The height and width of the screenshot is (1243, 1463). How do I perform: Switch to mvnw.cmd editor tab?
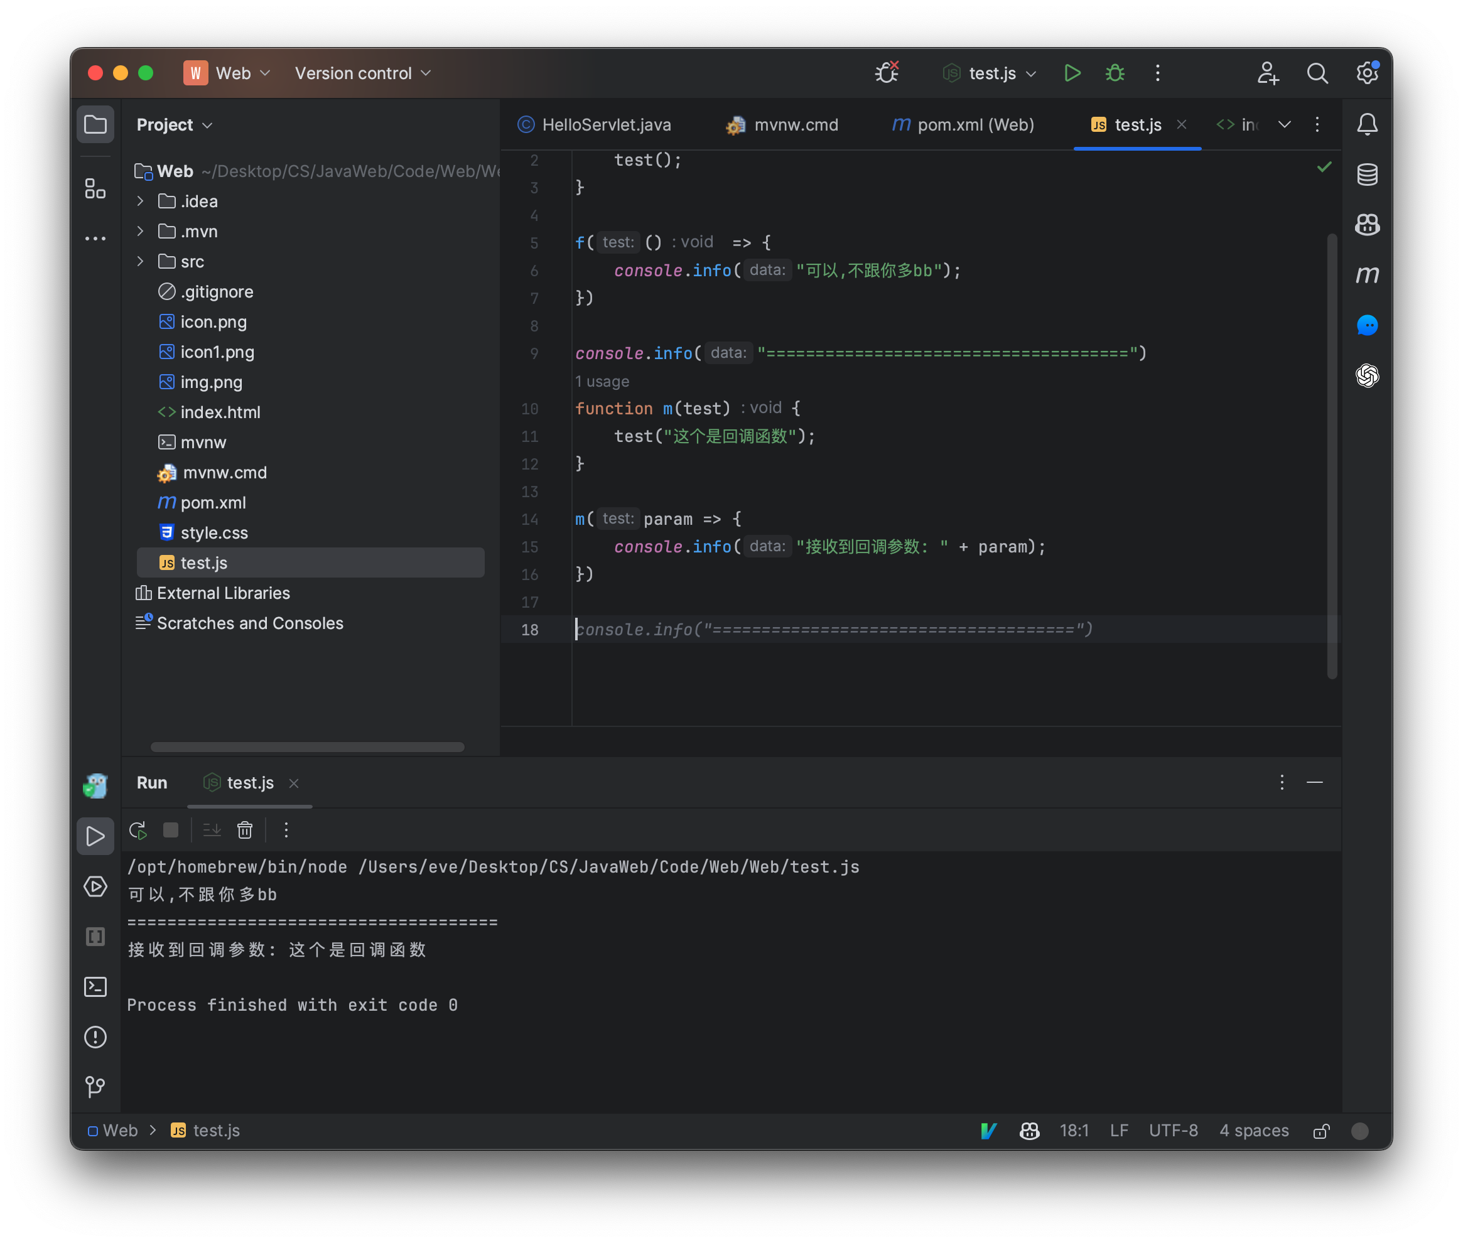click(782, 125)
